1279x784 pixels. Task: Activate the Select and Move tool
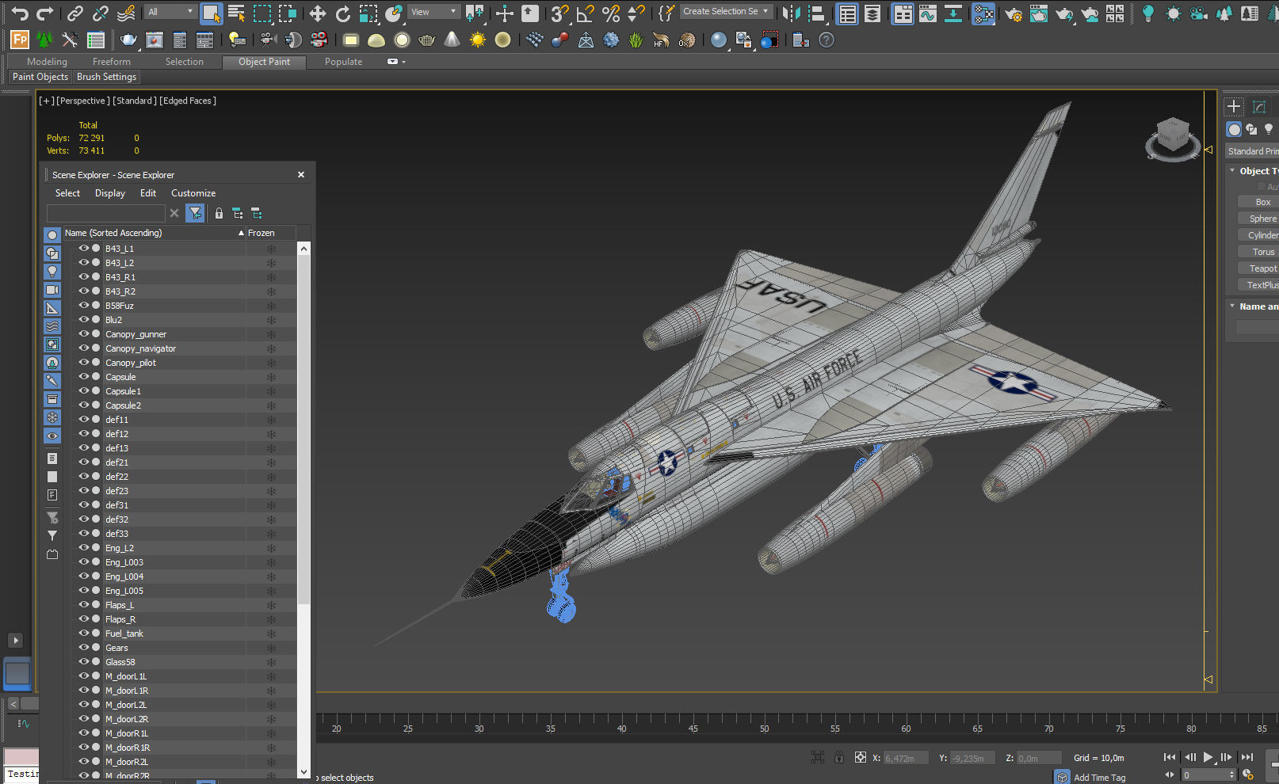coord(317,13)
